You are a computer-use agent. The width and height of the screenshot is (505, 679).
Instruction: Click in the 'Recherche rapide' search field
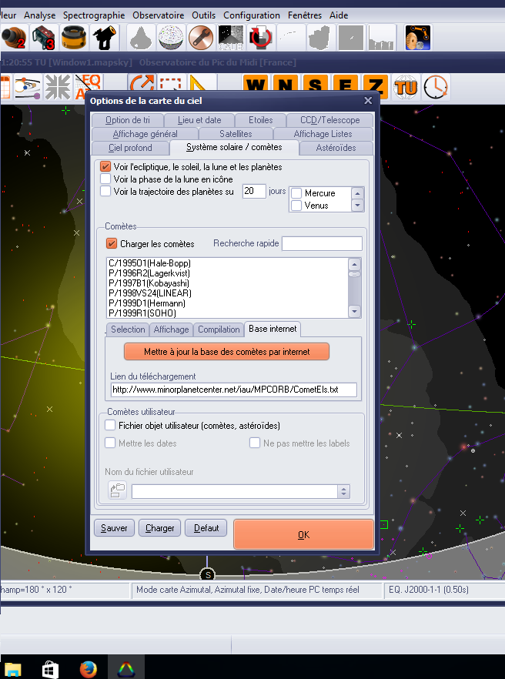(x=321, y=244)
